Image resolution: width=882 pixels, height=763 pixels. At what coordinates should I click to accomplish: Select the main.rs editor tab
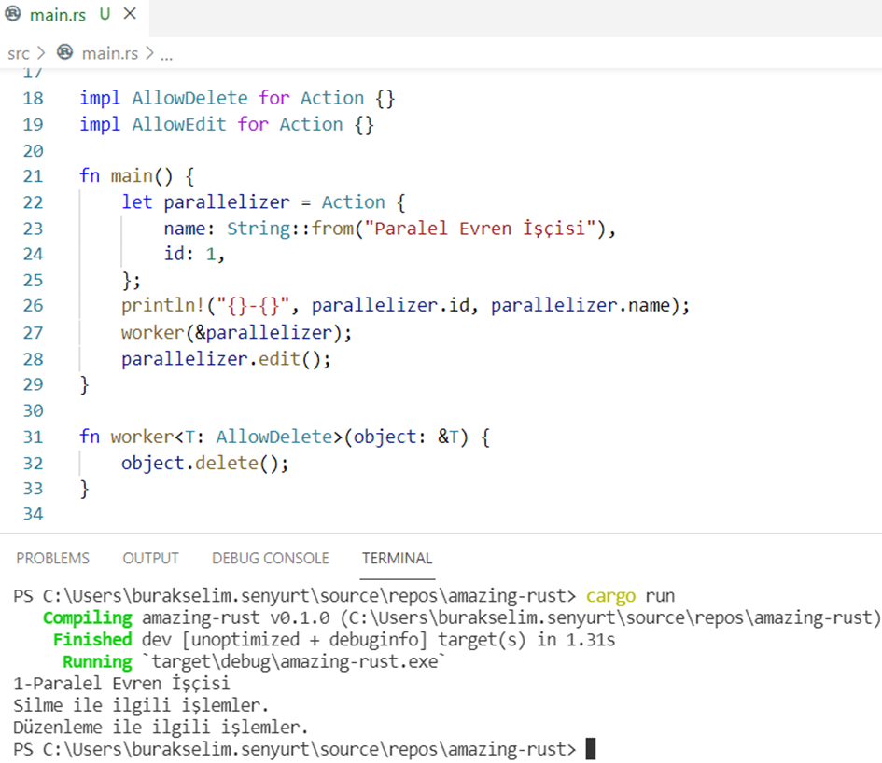pos(58,15)
